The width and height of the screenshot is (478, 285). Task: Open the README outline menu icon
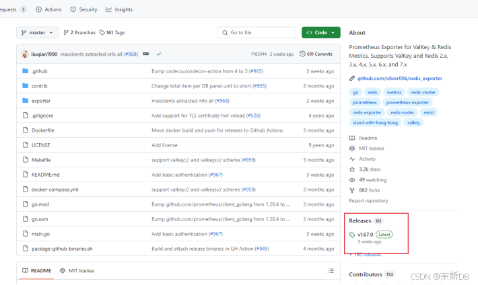tap(331, 271)
